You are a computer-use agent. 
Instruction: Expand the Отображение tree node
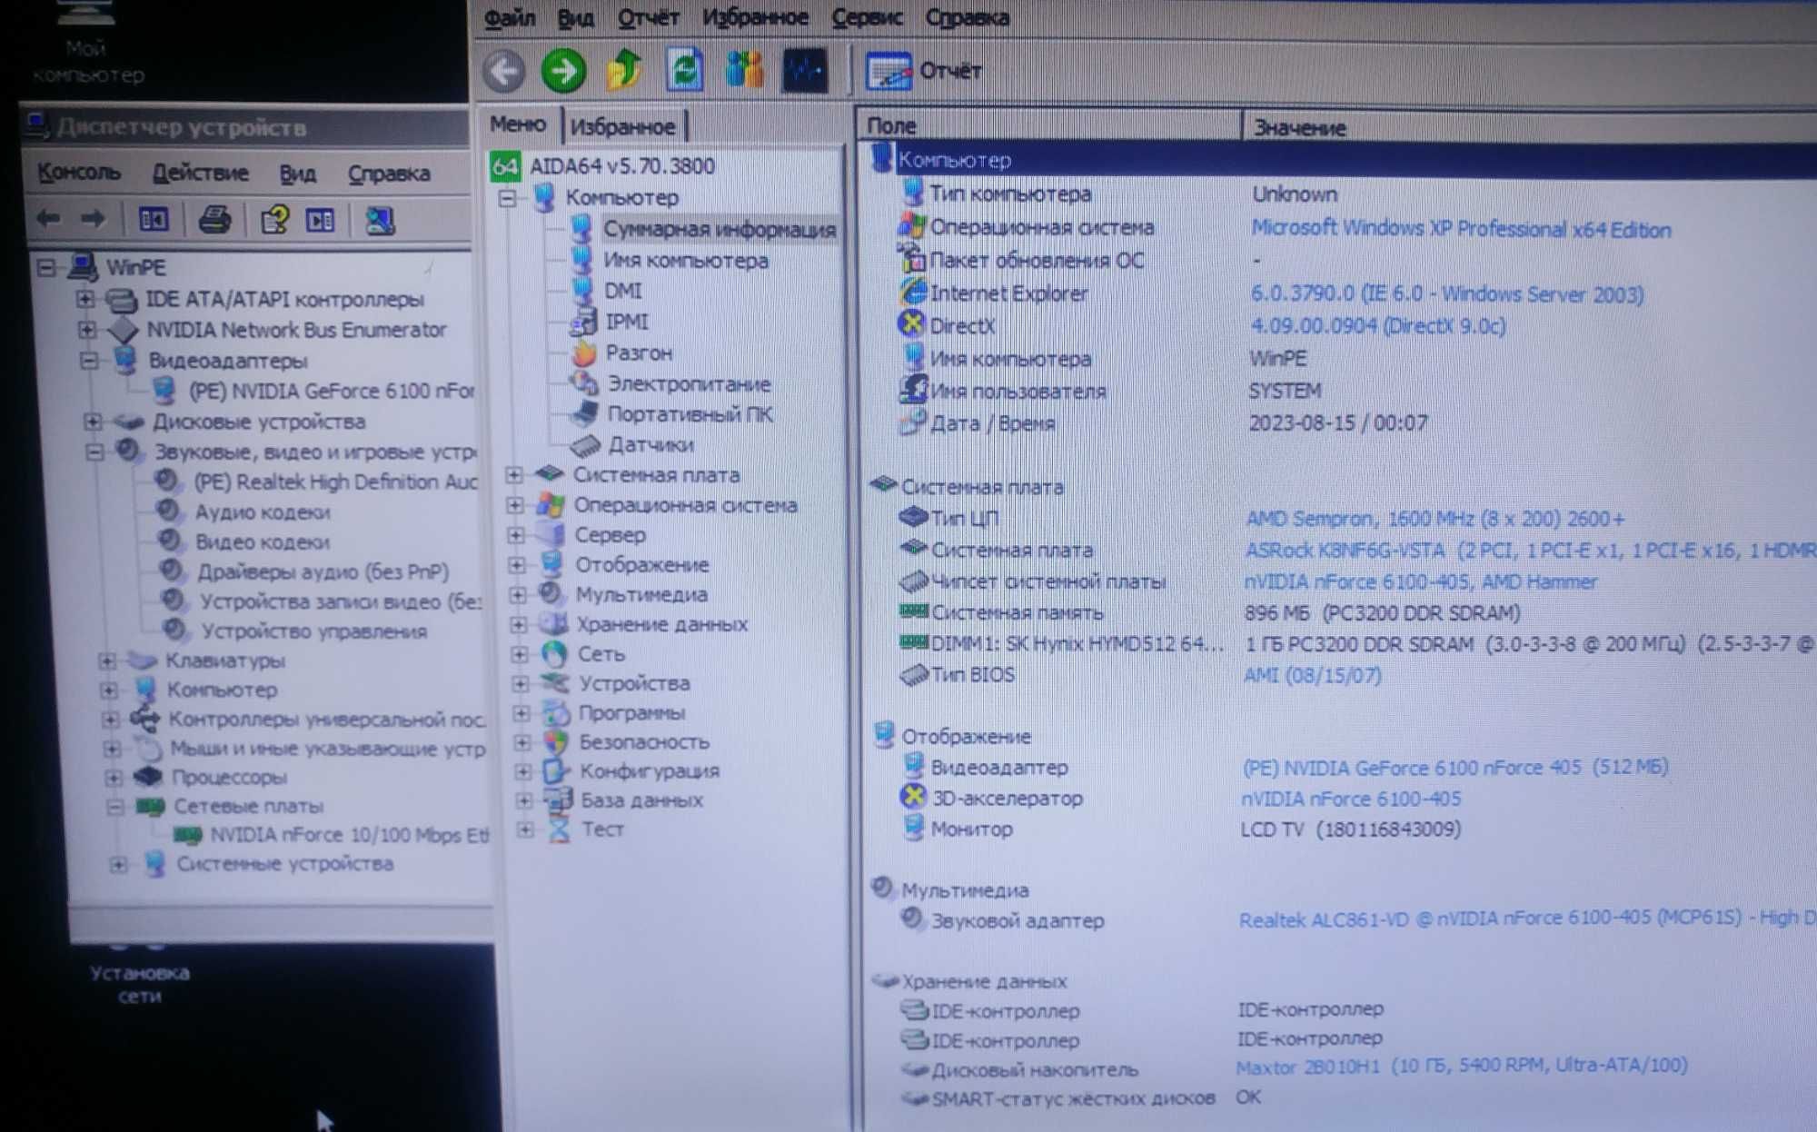pos(517,564)
